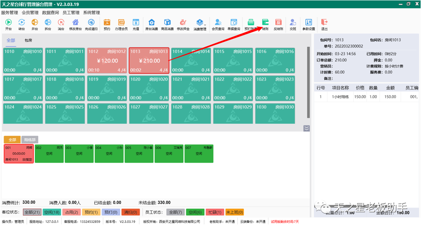Select room tile 1013 showing ¥210.00
This screenshot has width=421, height=226.
coord(149,61)
